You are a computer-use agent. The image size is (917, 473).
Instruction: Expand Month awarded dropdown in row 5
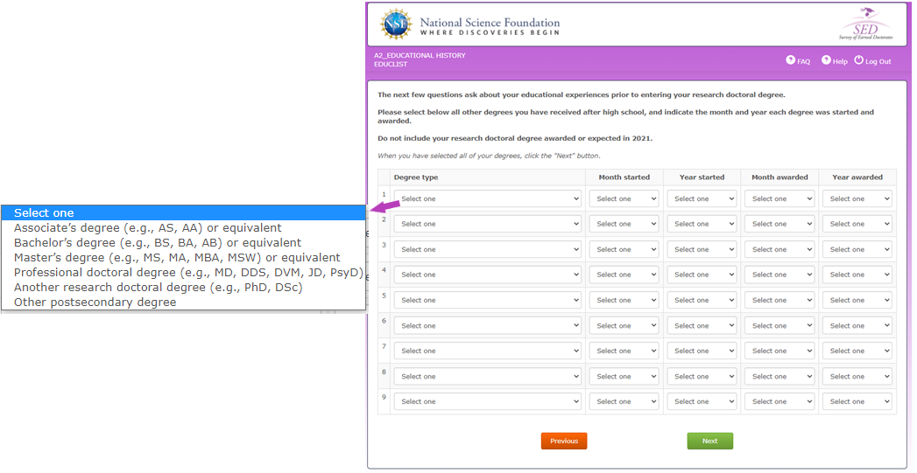pos(779,301)
